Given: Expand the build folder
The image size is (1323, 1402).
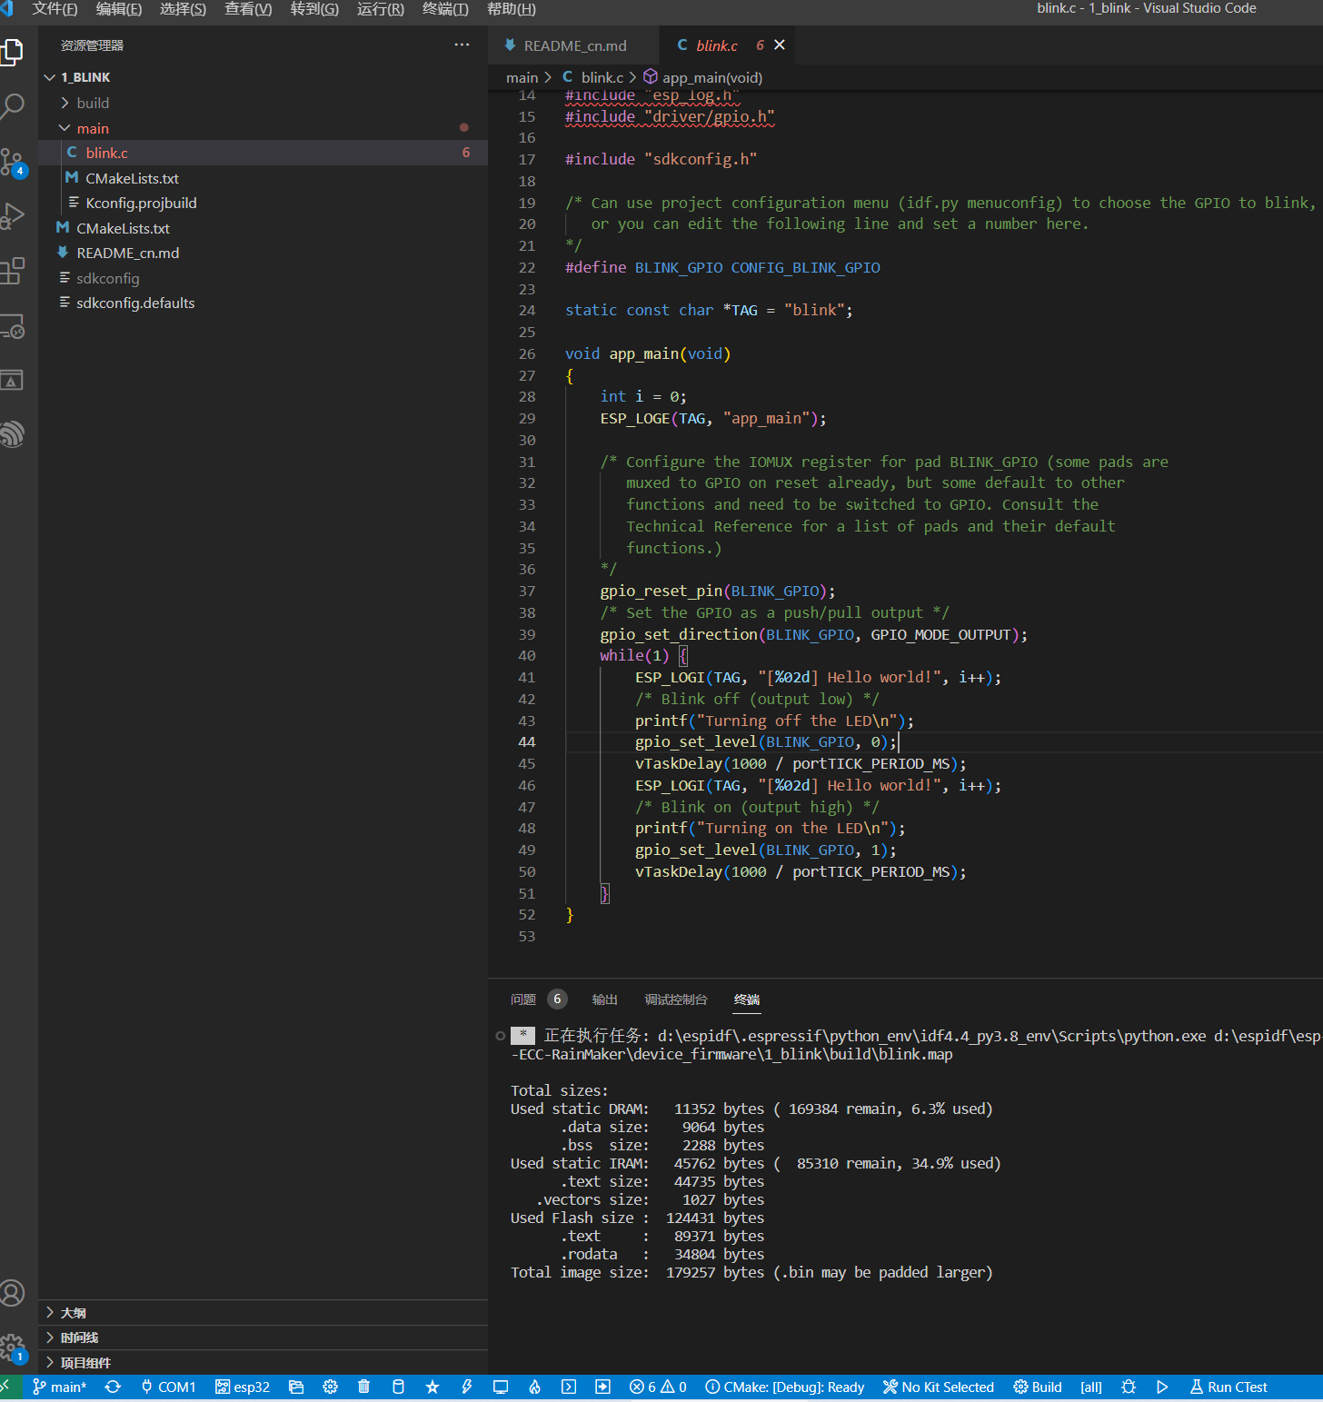Looking at the screenshot, I should [264, 103].
